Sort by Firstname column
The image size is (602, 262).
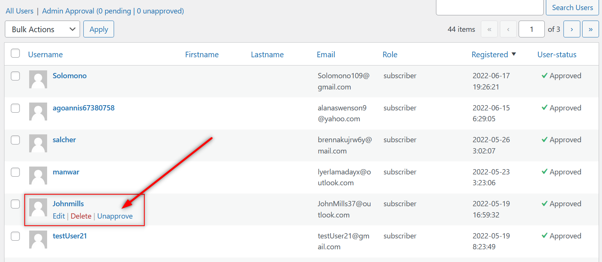pyautogui.click(x=202, y=55)
